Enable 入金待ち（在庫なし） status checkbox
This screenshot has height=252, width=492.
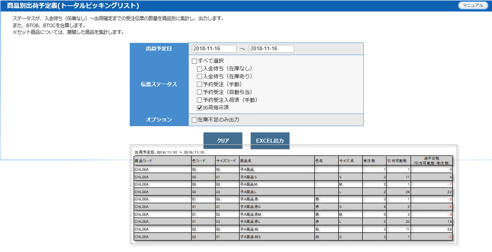coord(200,69)
